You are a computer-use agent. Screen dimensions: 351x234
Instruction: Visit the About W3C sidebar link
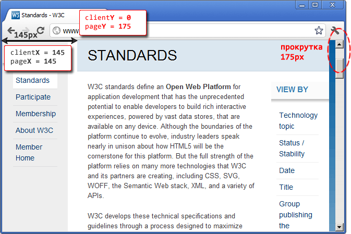[34, 130]
